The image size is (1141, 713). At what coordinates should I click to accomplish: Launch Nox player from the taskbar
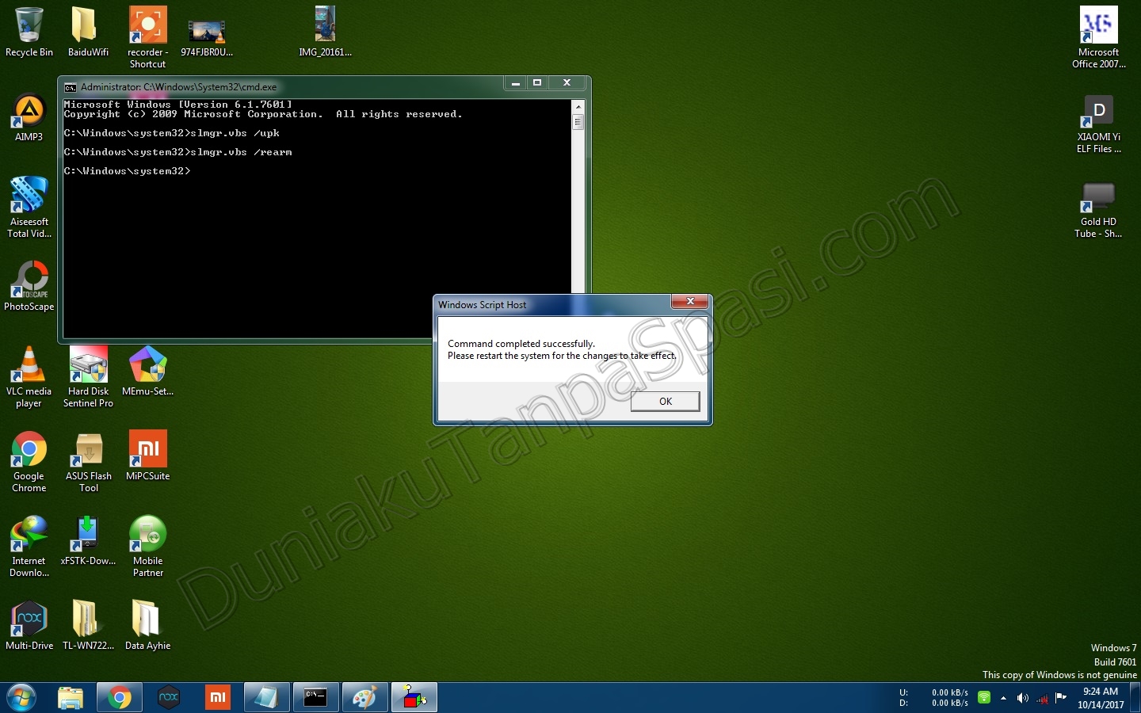point(168,698)
